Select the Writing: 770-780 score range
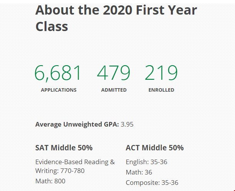Viewport: 235px width, 191px height. click(60, 171)
